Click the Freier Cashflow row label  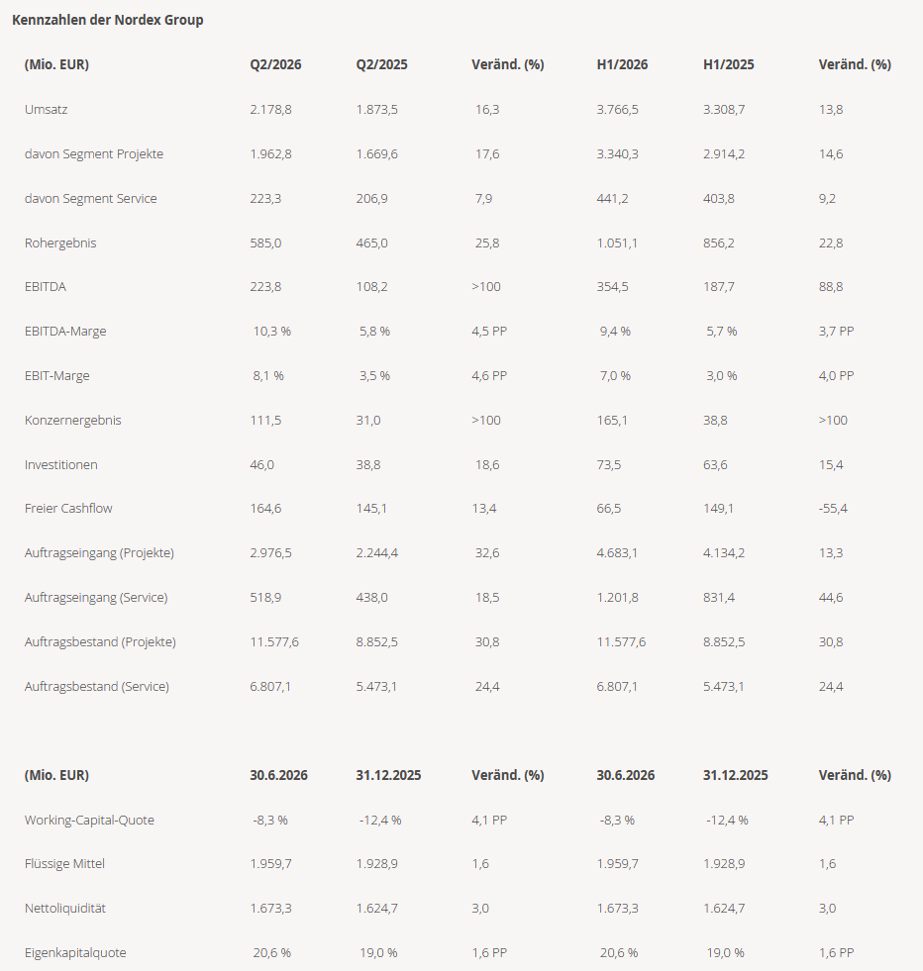pyautogui.click(x=68, y=509)
